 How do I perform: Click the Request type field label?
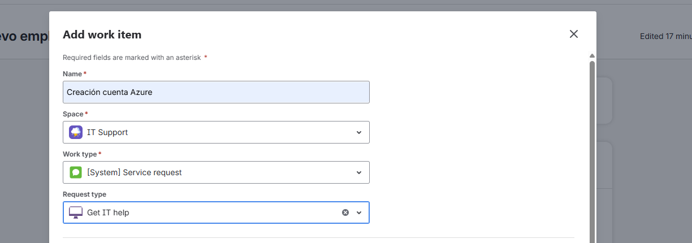pos(84,194)
